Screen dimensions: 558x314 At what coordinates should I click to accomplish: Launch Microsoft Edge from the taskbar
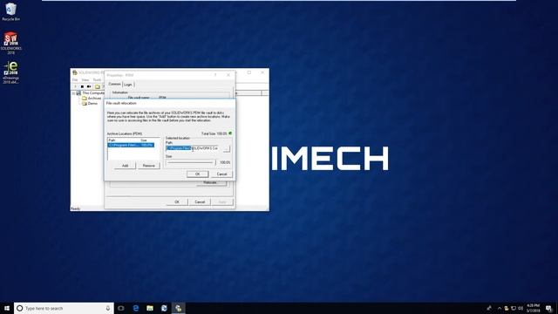pos(136,308)
